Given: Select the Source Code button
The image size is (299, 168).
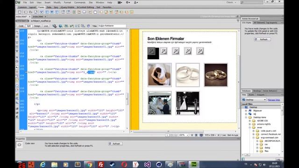Looking at the screenshot, I should (x=22, y=21).
